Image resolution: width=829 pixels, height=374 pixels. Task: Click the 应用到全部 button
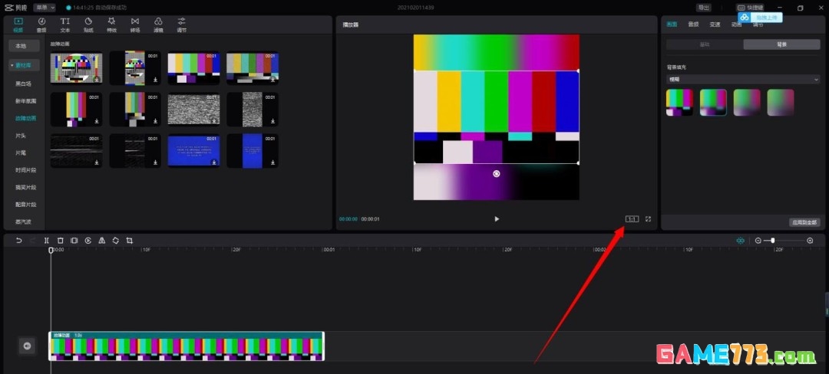(x=804, y=221)
